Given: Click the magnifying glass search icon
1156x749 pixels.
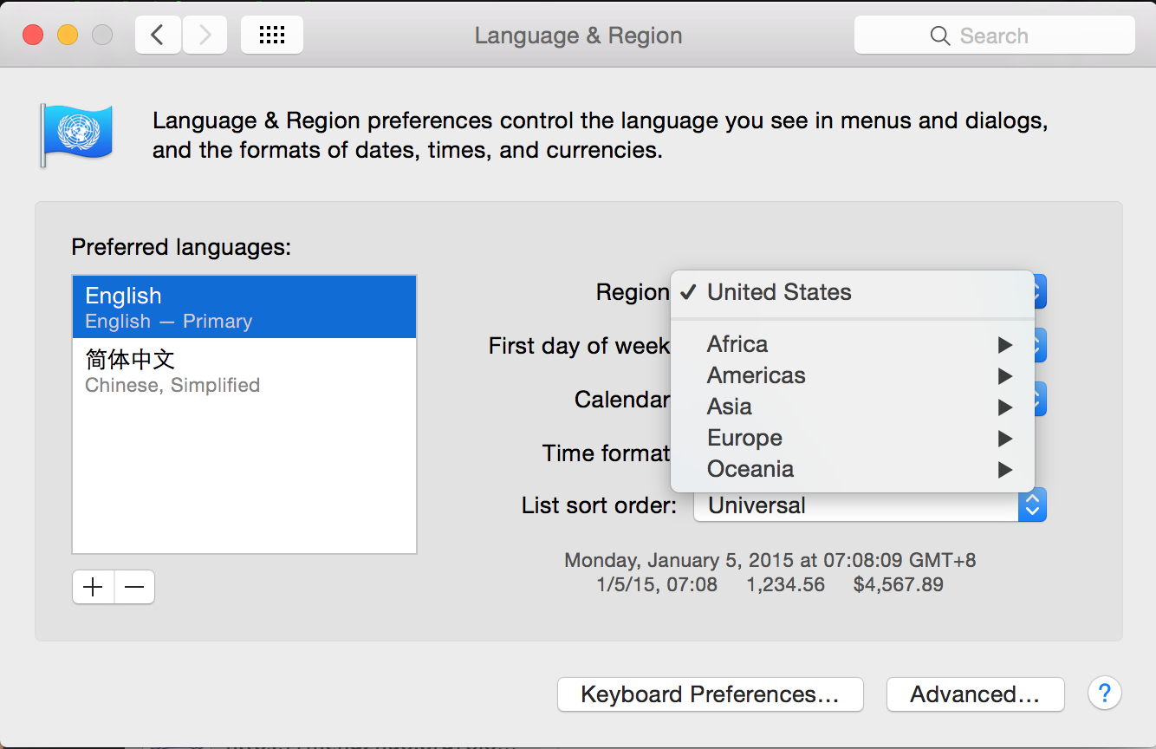Looking at the screenshot, I should (939, 36).
